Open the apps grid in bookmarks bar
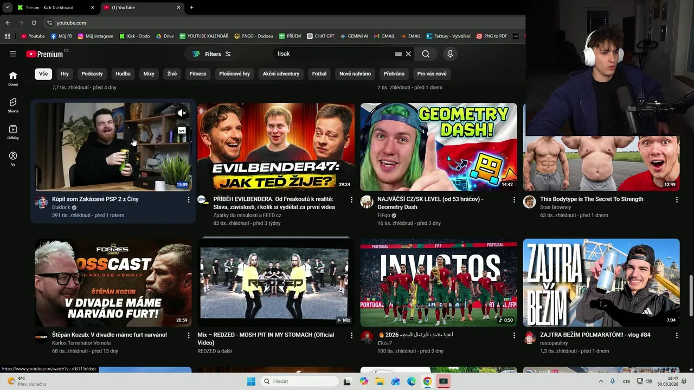This screenshot has height=390, width=694. point(7,36)
